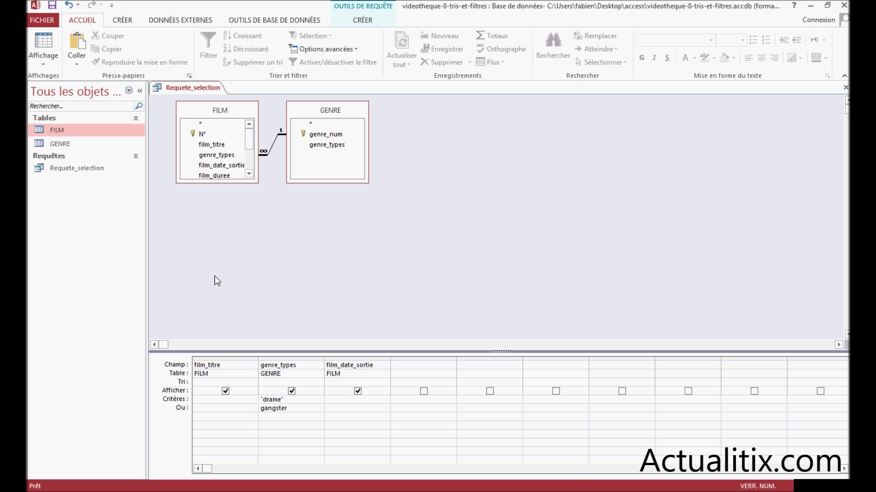
Task: Click bulleted list icon
Action: 753,40
